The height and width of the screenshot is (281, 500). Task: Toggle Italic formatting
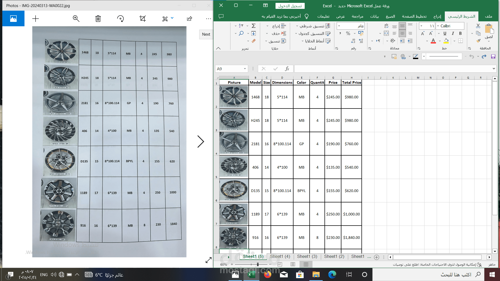[453, 33]
